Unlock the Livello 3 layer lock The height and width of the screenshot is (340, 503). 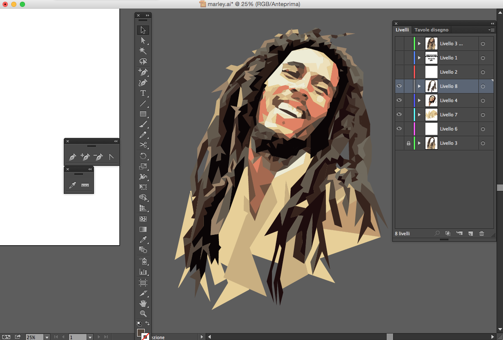(408, 143)
